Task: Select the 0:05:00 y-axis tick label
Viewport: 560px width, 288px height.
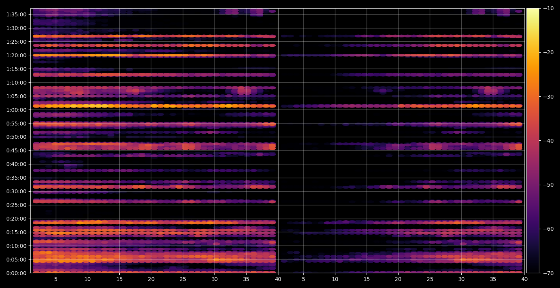Action: point(16,260)
